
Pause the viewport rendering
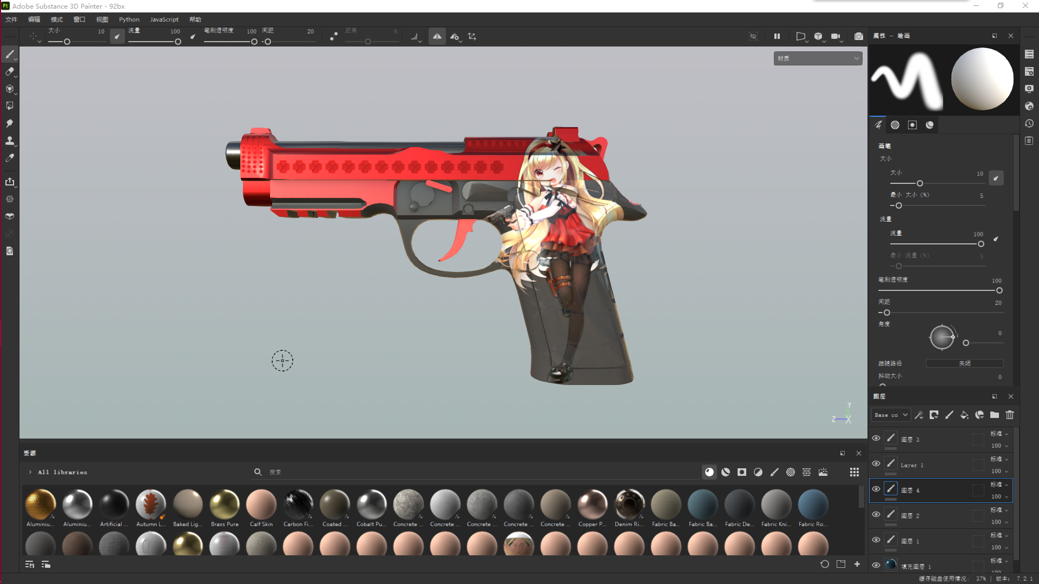click(x=777, y=36)
